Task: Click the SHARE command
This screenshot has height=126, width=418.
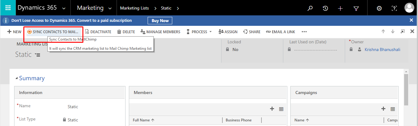Action: [x=252, y=32]
